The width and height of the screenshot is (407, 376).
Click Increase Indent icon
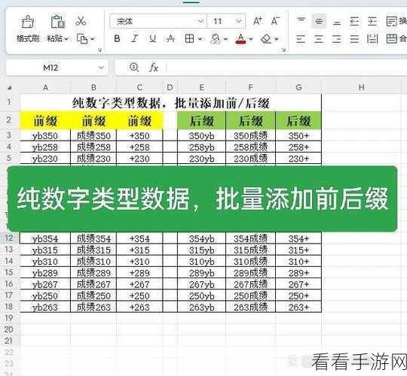pos(372,21)
